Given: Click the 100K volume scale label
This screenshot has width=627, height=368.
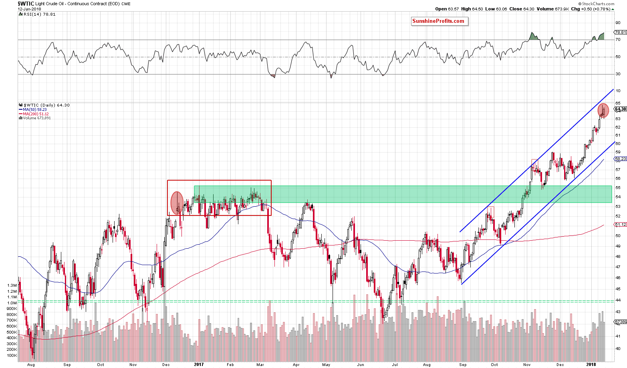Looking at the screenshot, I should [12, 356].
